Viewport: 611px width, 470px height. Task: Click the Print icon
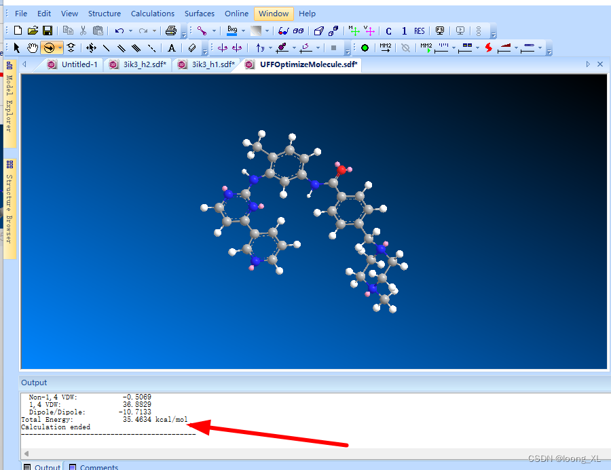[x=172, y=30]
